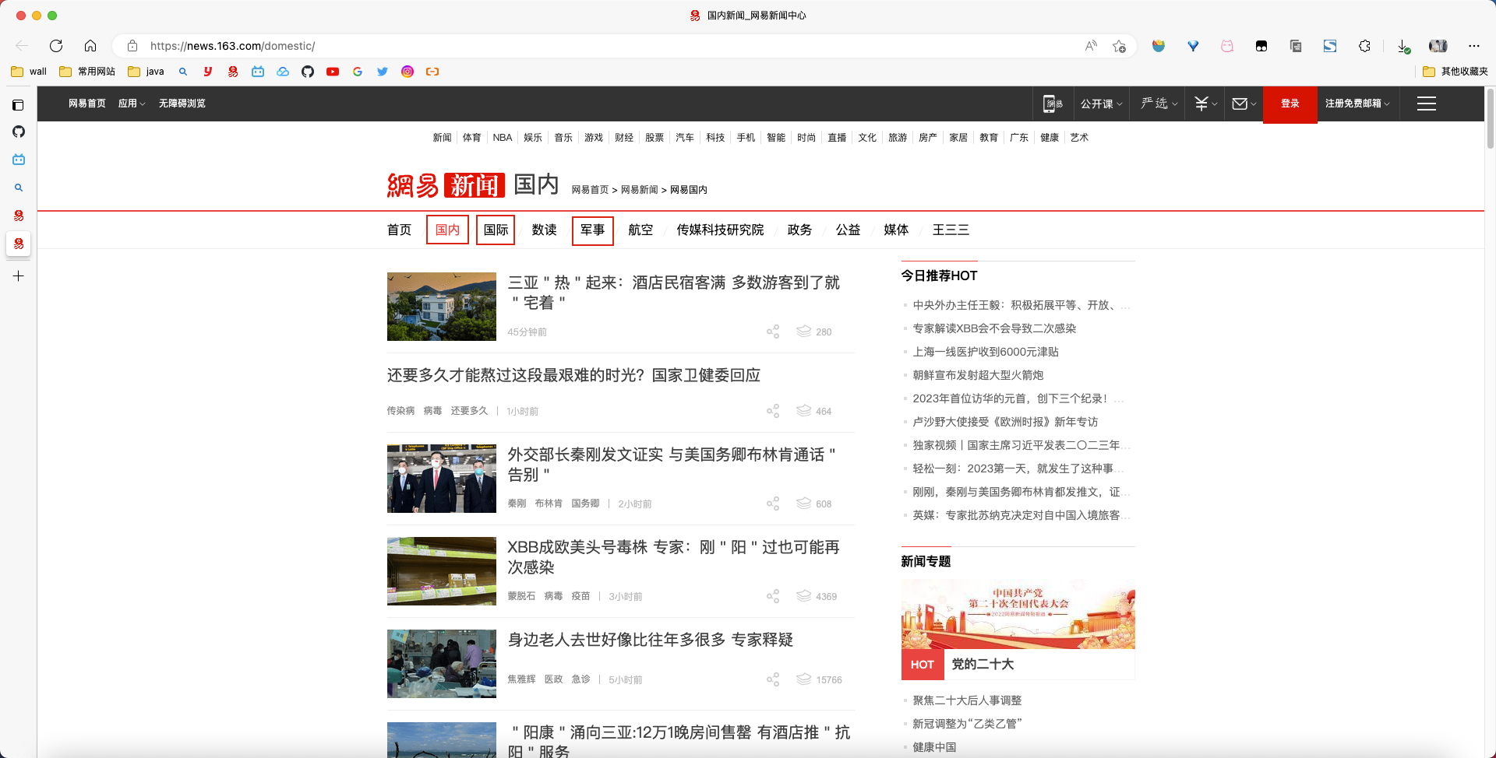
Task: Open the NBA channel link
Action: point(503,138)
